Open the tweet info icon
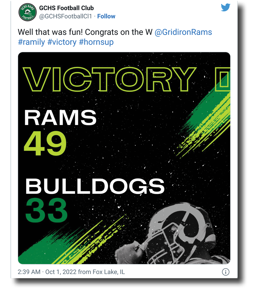The width and height of the screenshot is (259, 289). (x=225, y=272)
